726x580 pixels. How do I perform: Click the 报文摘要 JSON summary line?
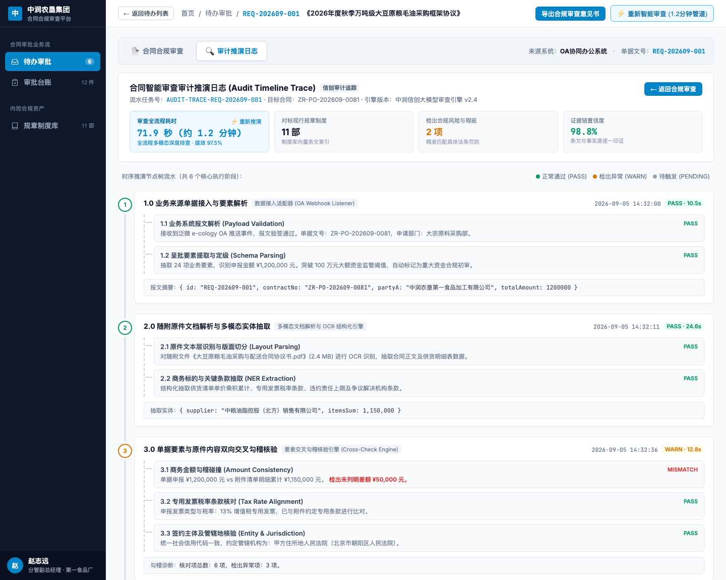[x=424, y=287]
